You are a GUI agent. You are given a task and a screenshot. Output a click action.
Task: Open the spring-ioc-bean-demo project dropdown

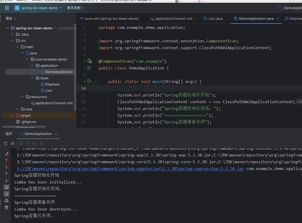[38, 8]
